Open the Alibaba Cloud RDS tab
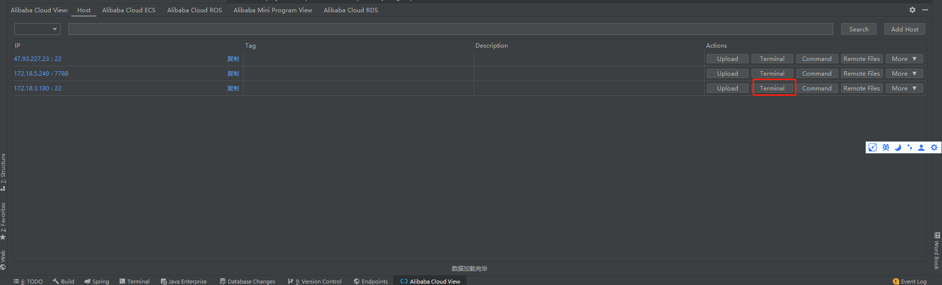Screen dimensions: 942x285 [x=351, y=10]
